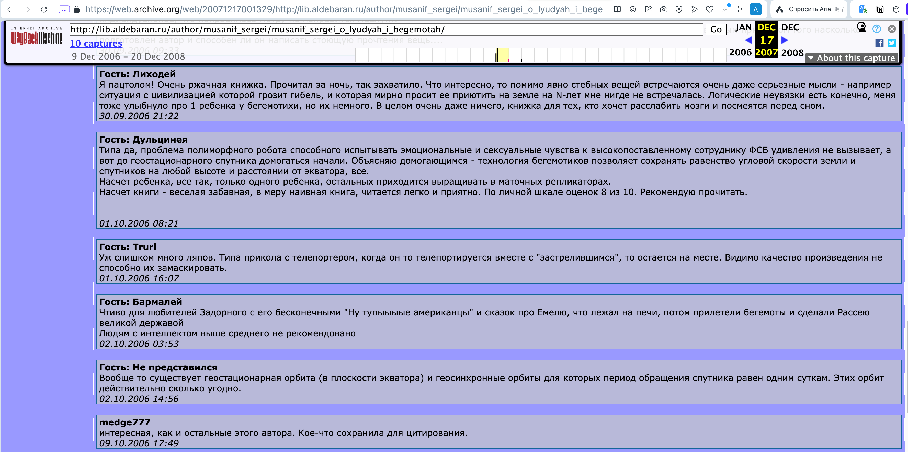
Task: Click the ad blocker shield icon
Action: 679,9
